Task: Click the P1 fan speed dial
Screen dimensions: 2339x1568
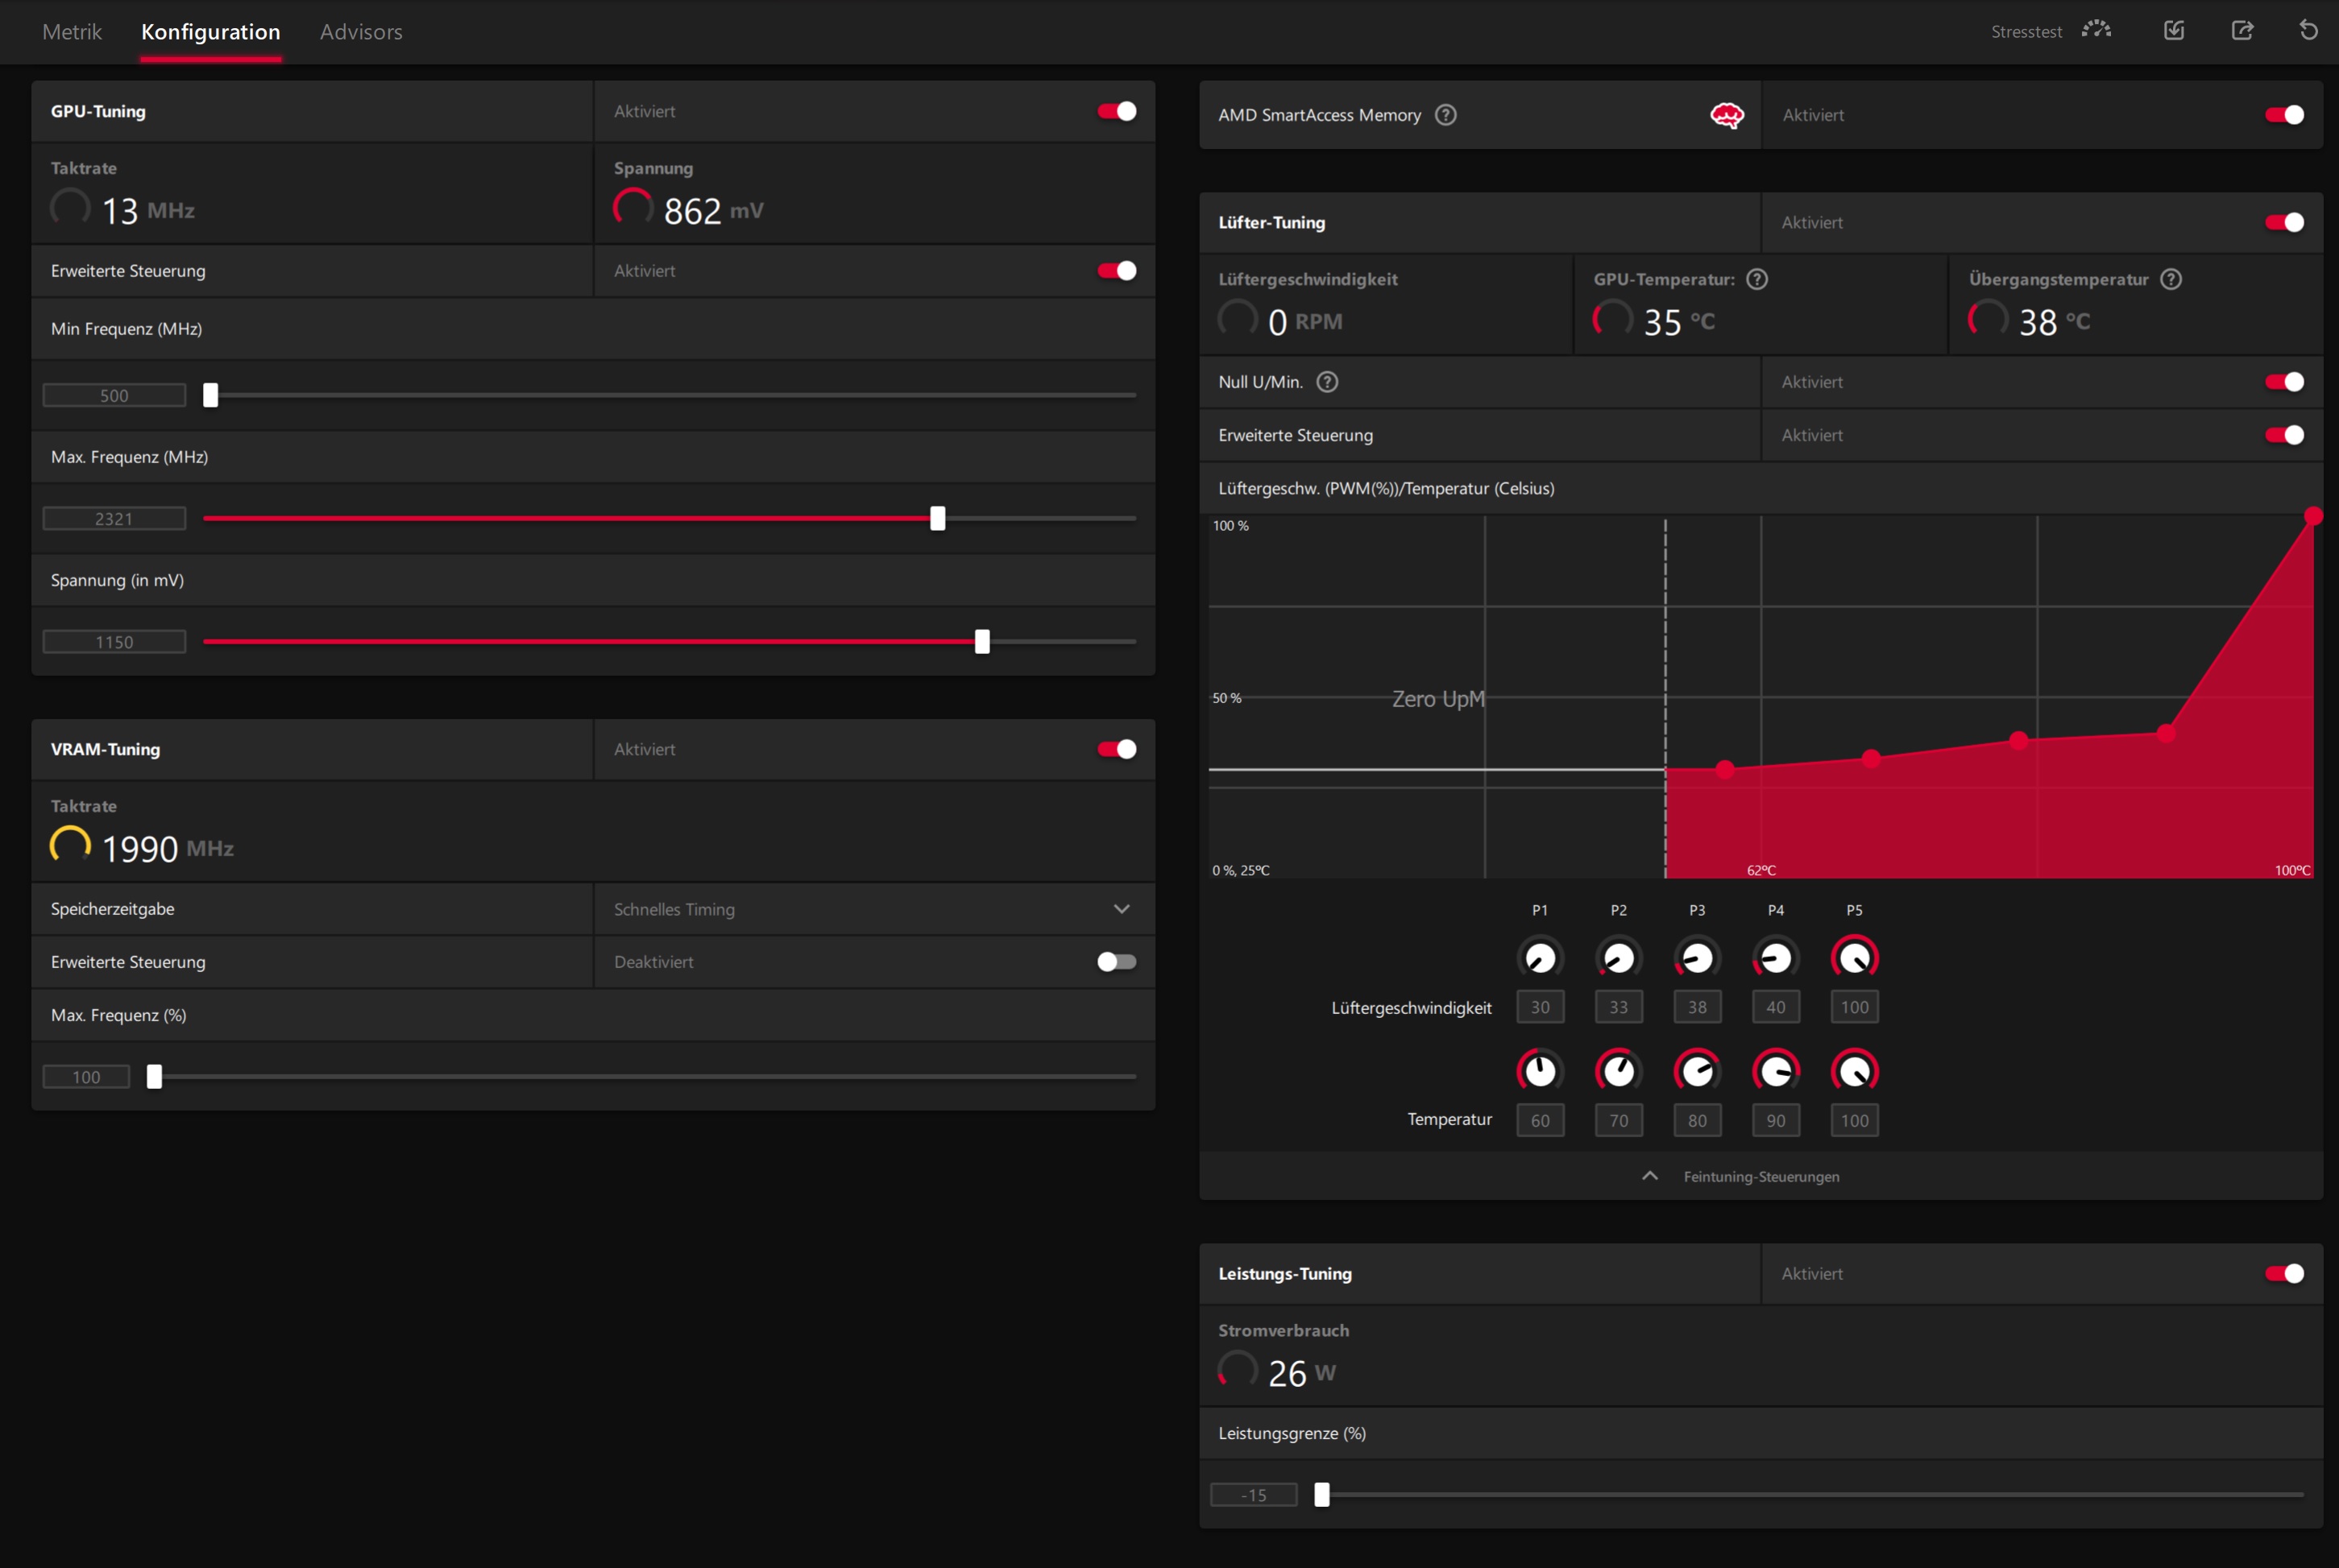Action: [x=1540, y=957]
